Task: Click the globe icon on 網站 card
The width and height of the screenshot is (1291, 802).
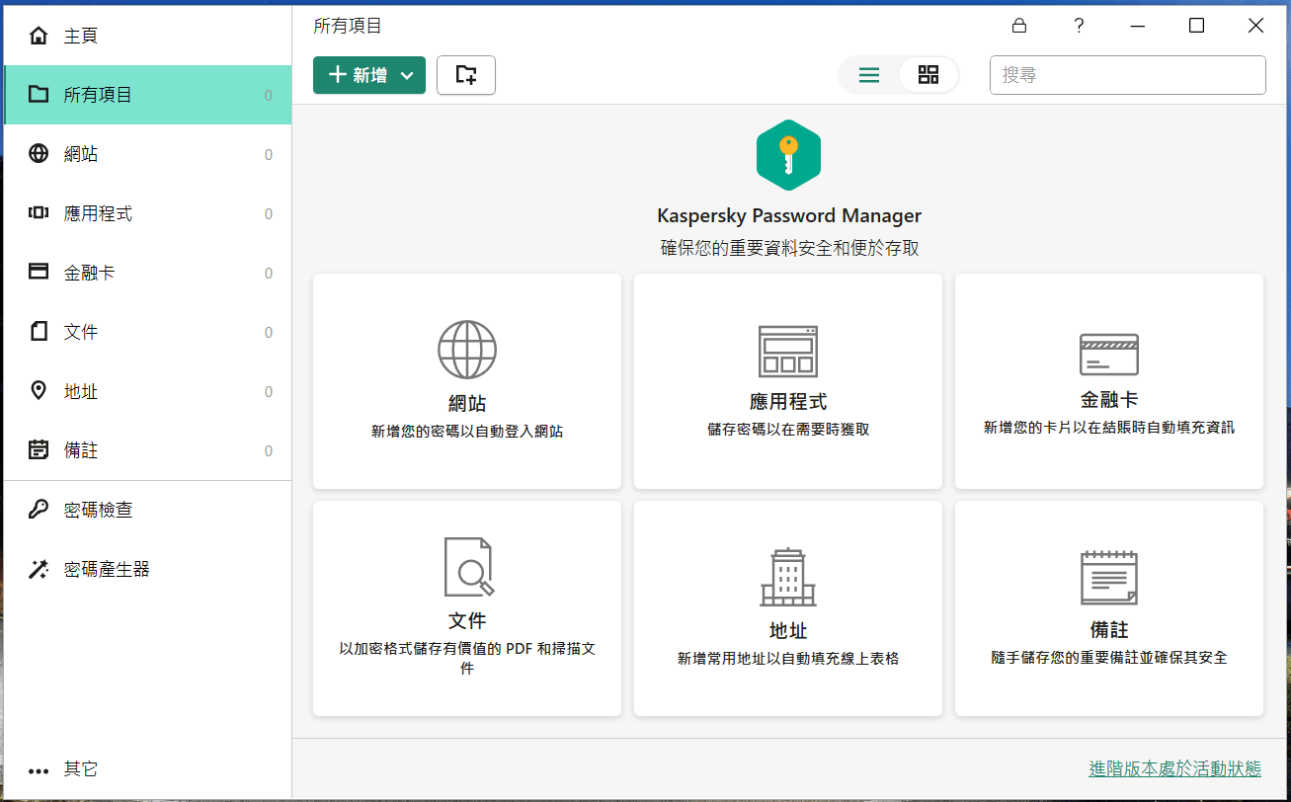Action: click(467, 350)
